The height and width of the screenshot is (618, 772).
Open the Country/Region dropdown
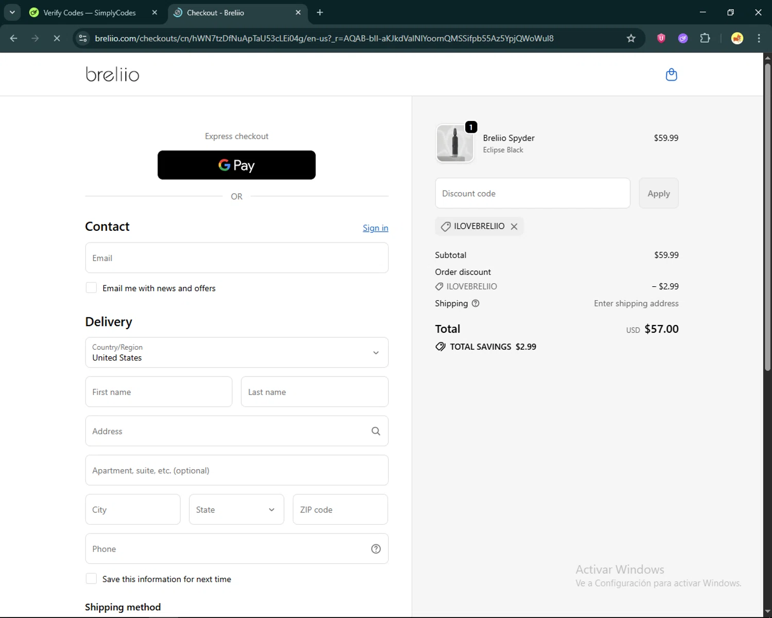pos(237,352)
